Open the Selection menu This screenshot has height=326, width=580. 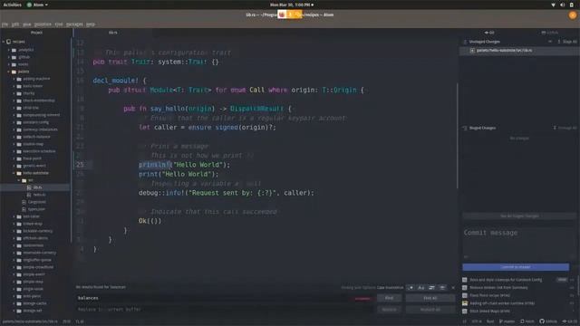(43, 24)
